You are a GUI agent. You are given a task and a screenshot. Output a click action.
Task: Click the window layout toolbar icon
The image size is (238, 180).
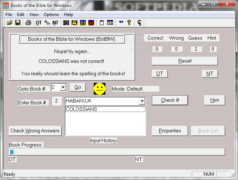110,23
